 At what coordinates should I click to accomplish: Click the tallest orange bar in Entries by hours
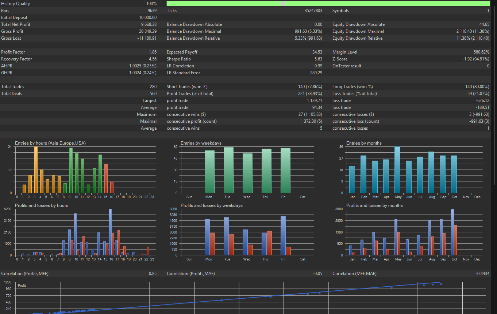pos(36,169)
